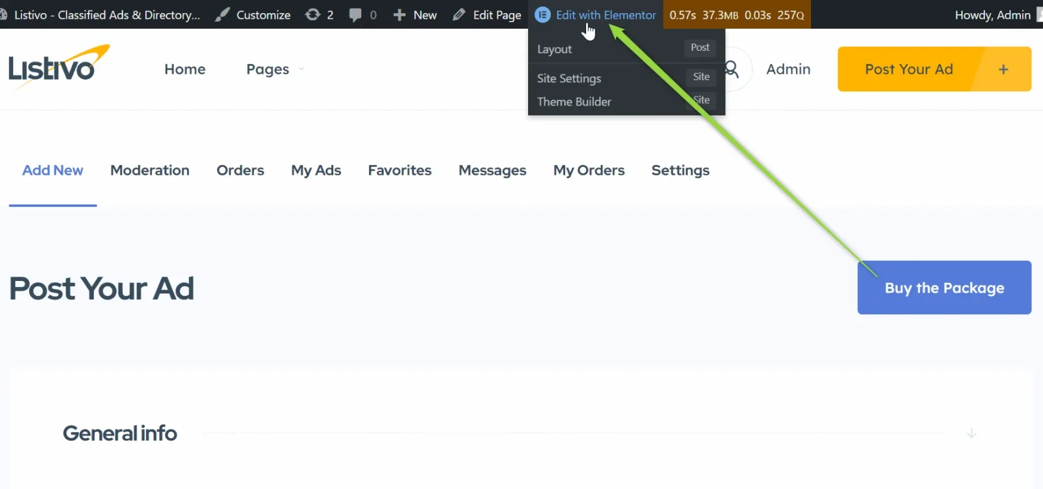Switch to the Favorites tab
Viewport: 1043px width, 489px height.
click(x=400, y=170)
